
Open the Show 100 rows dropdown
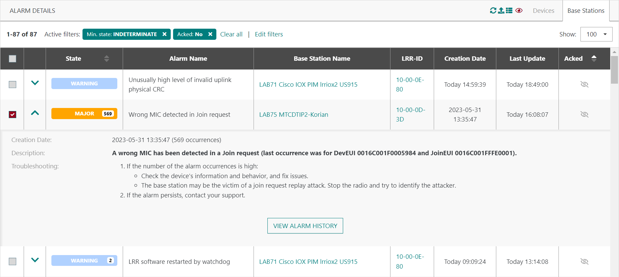(596, 34)
